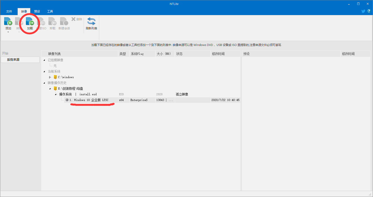
Task: Click the 映像列表 column header
Action: point(80,54)
